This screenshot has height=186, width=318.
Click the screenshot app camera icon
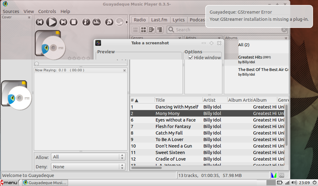tap(98, 43)
